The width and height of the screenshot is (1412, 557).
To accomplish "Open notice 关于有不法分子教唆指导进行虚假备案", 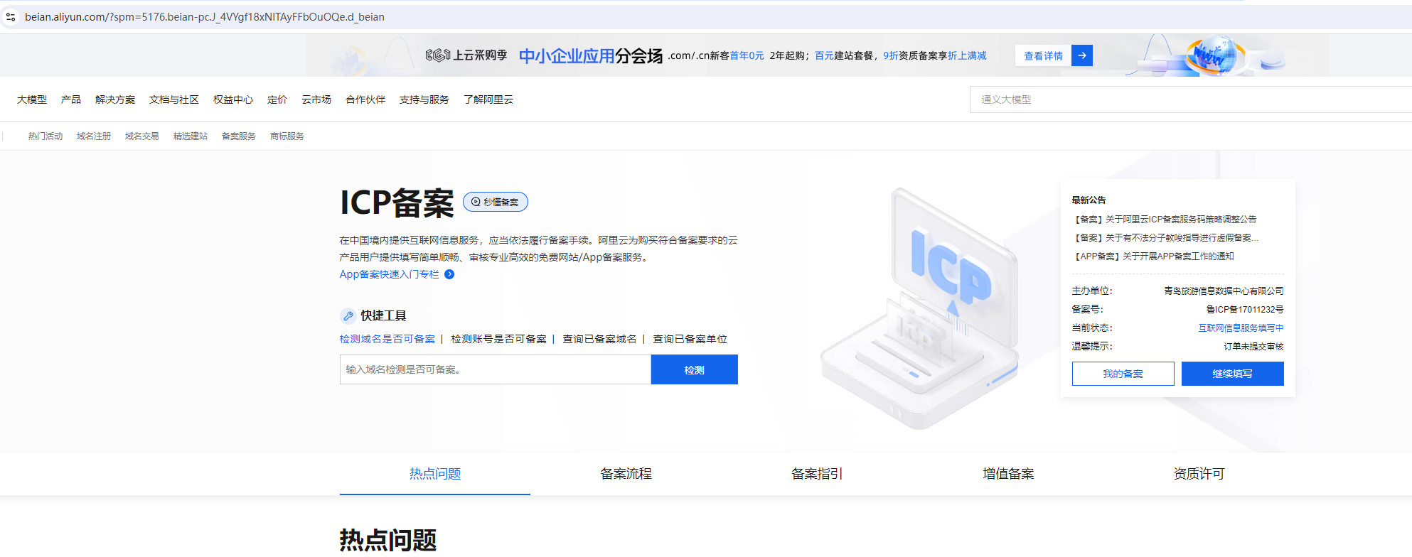I will (1166, 238).
